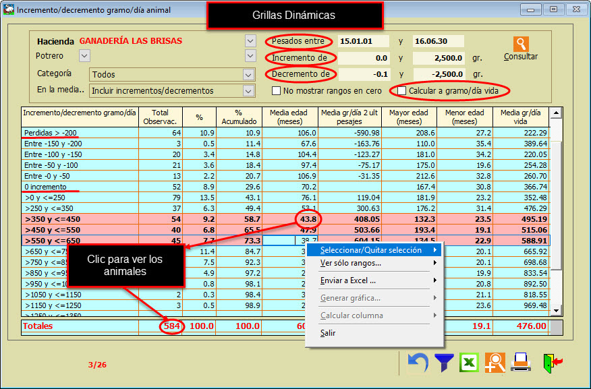Image resolution: width=591 pixels, height=389 pixels.
Task: Open the blue funnel filter tool
Action: tap(443, 363)
